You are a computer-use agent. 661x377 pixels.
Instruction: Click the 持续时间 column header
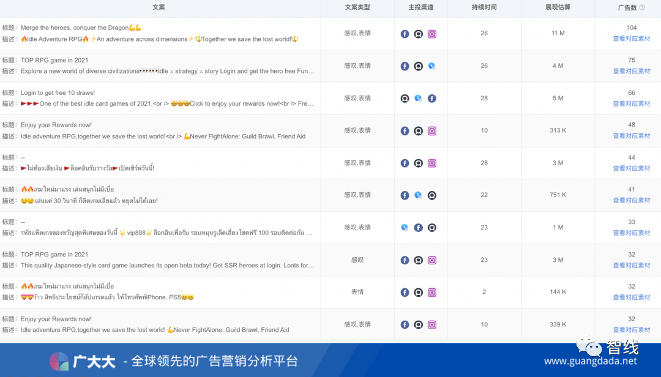point(484,8)
